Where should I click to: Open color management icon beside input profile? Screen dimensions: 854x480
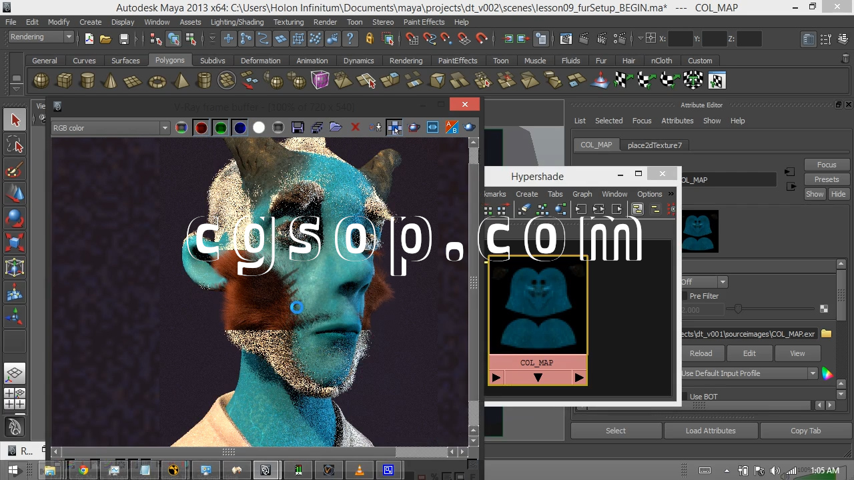[x=827, y=373]
